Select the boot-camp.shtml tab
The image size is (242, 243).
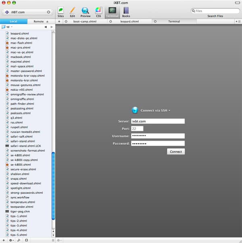click(x=85, y=21)
